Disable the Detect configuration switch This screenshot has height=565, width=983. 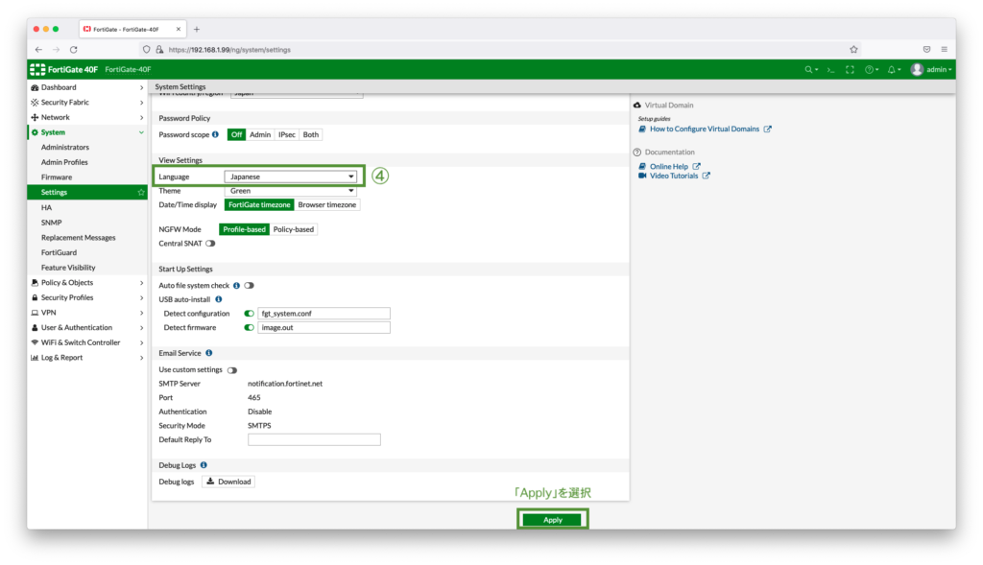249,313
